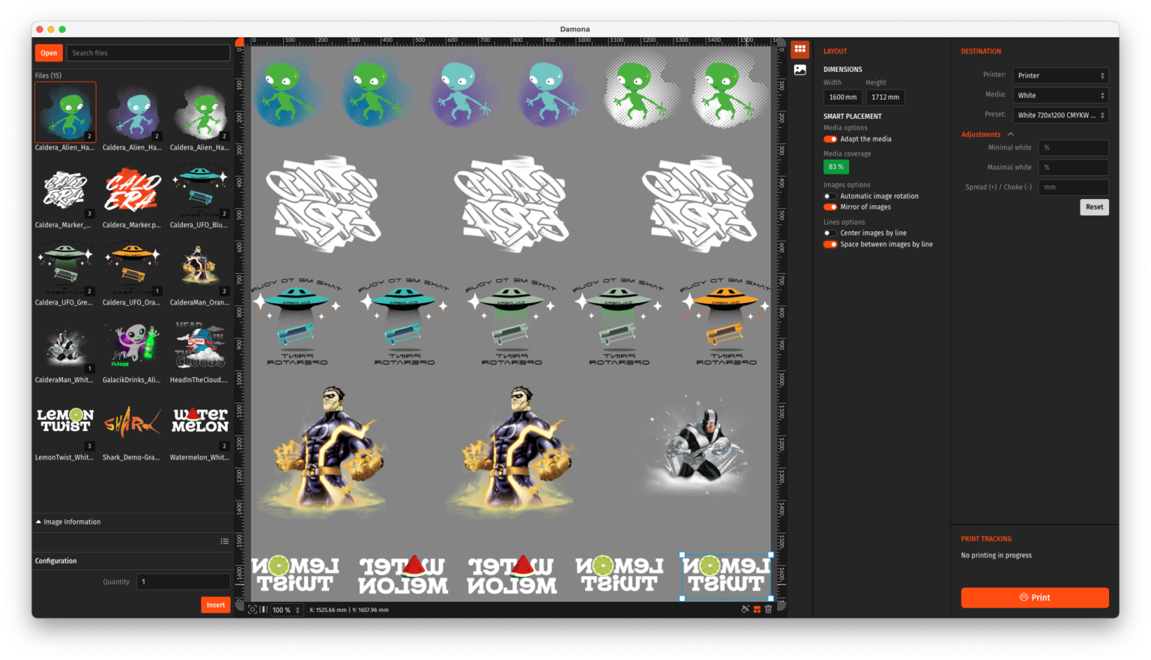Viewport: 1151px width, 660px height.
Task: Open the grid layout panel icon
Action: click(800, 49)
